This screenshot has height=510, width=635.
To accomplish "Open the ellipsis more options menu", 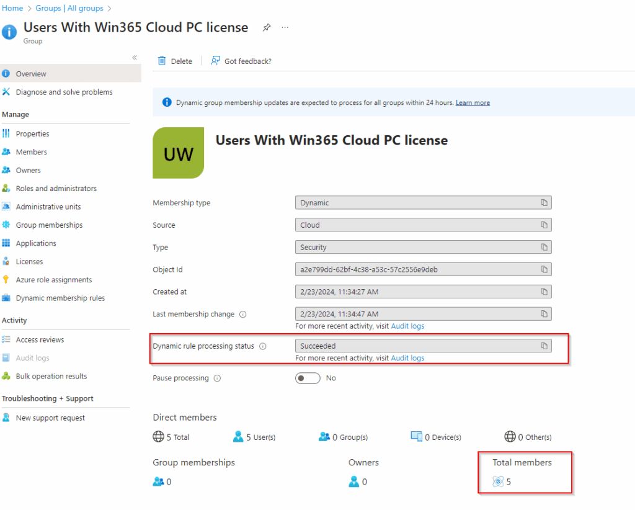I will [x=285, y=28].
